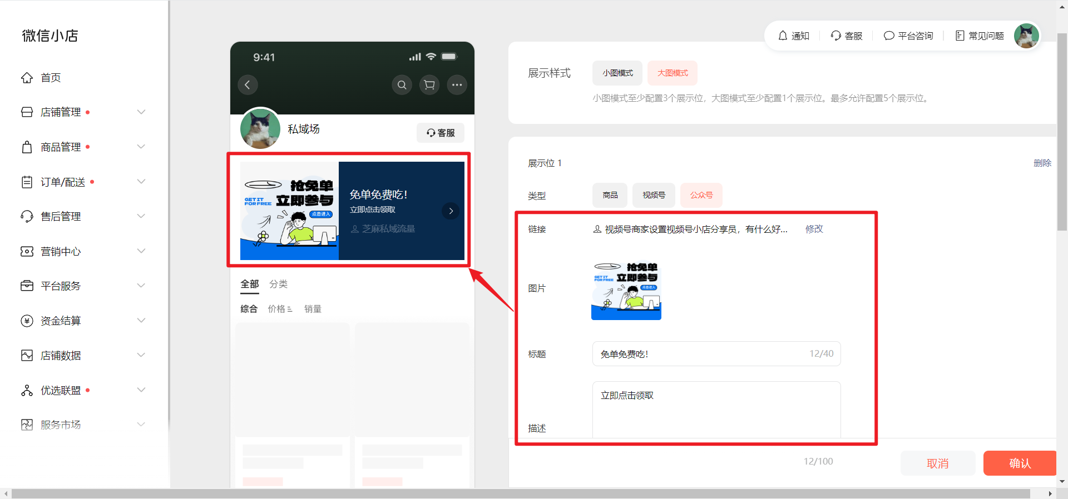Click the 商品管理 shopping bag icon
The width and height of the screenshot is (1068, 499).
(x=27, y=147)
